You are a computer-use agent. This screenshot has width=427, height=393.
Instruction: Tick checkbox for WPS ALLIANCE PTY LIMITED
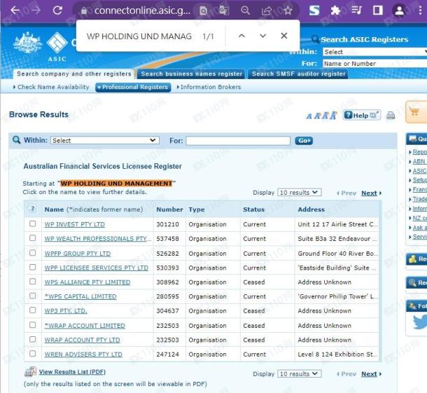[33, 281]
